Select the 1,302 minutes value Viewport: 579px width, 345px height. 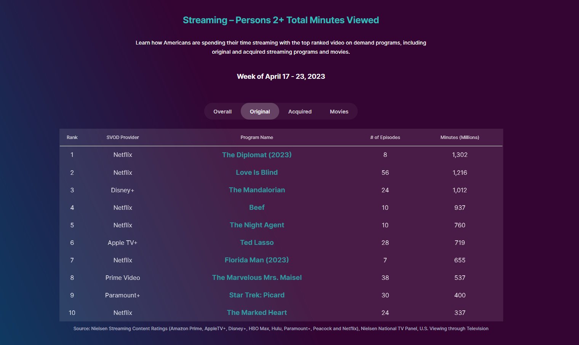coord(460,155)
